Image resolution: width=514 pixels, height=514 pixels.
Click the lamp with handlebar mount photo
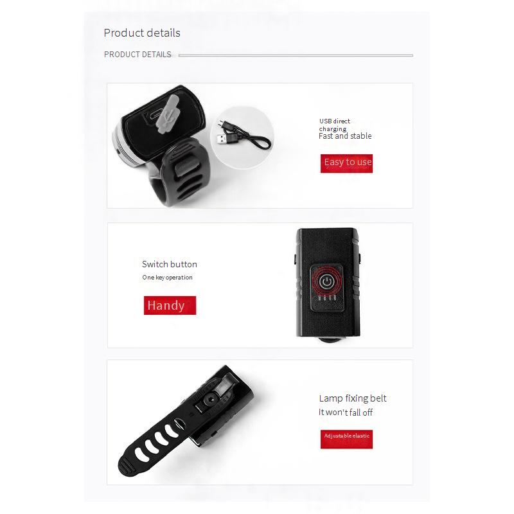click(x=161, y=146)
